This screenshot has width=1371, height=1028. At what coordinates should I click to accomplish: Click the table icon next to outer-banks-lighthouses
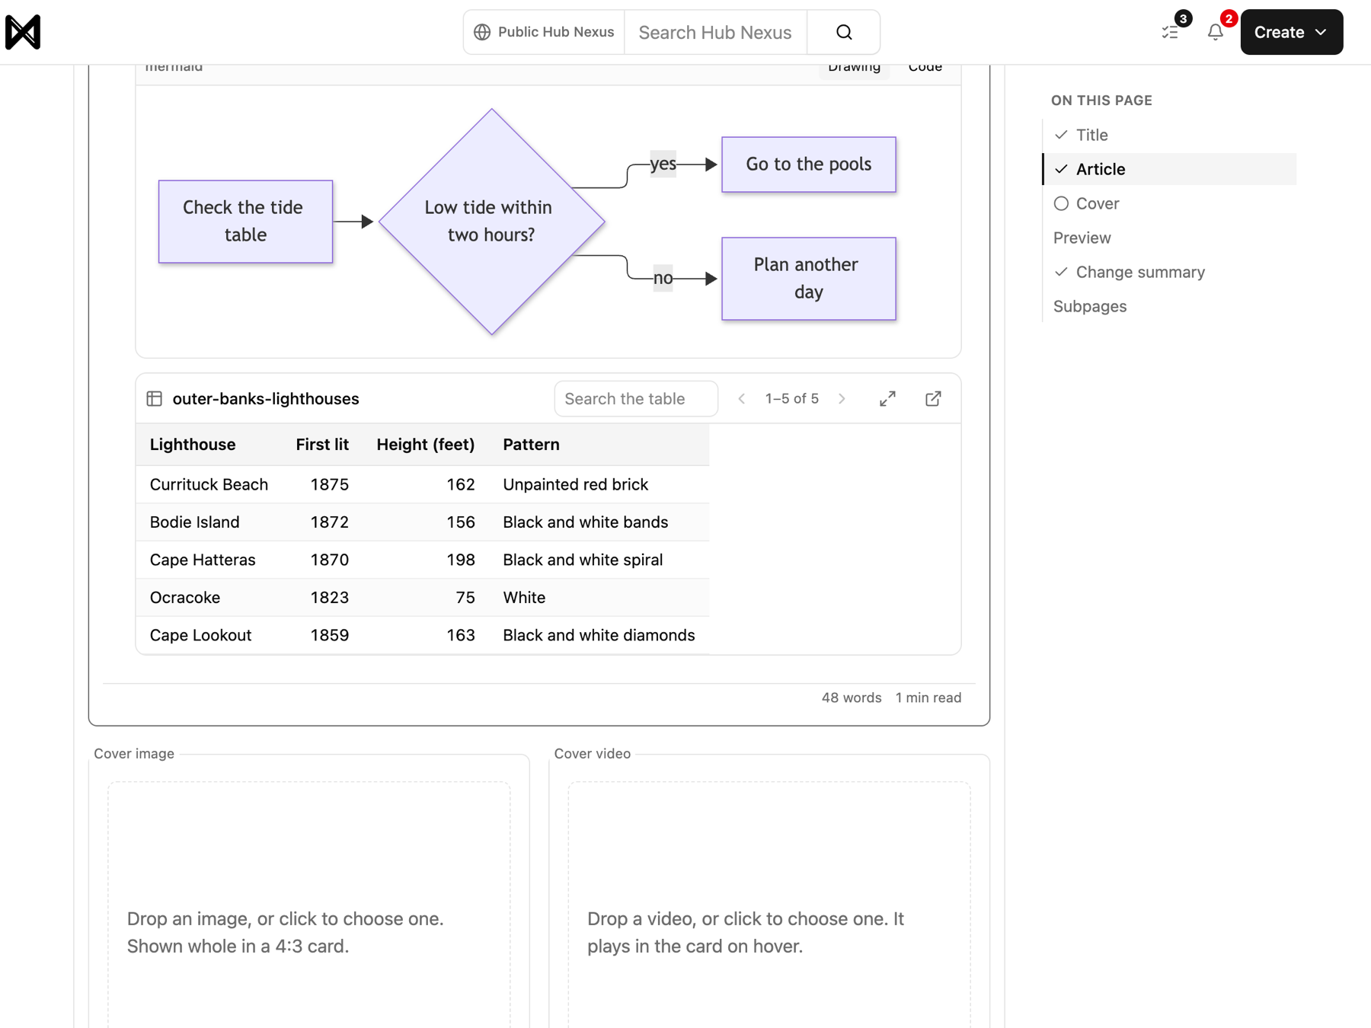coord(155,398)
